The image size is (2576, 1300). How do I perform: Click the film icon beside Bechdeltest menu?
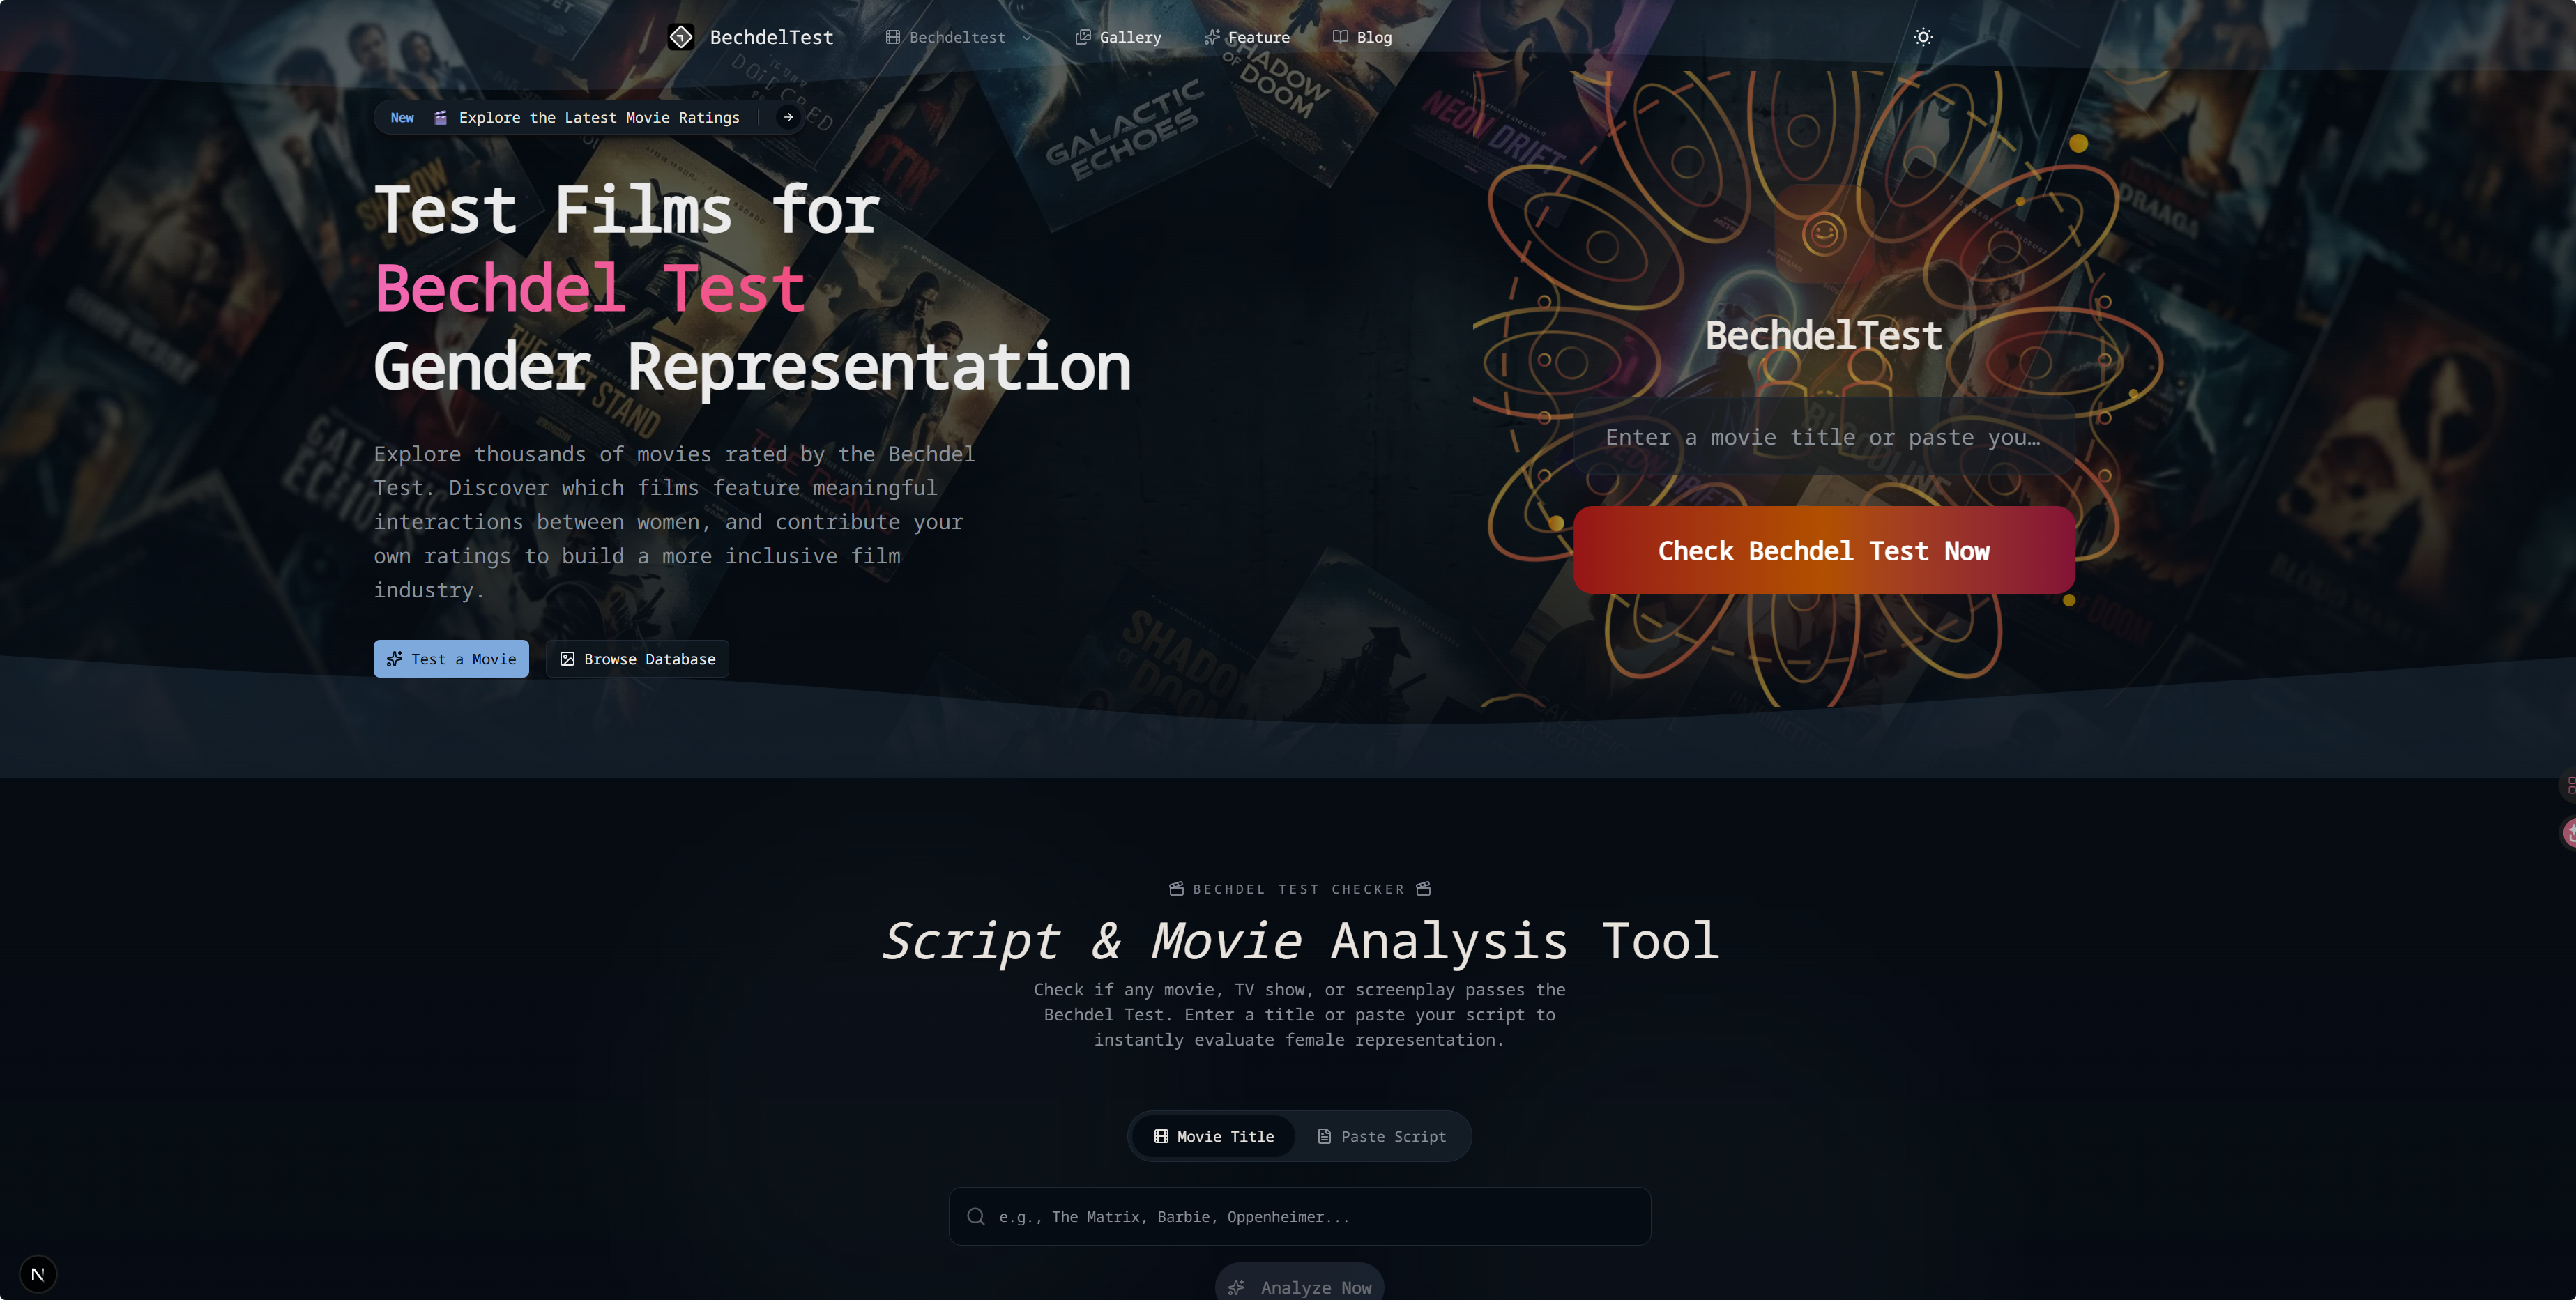893,37
